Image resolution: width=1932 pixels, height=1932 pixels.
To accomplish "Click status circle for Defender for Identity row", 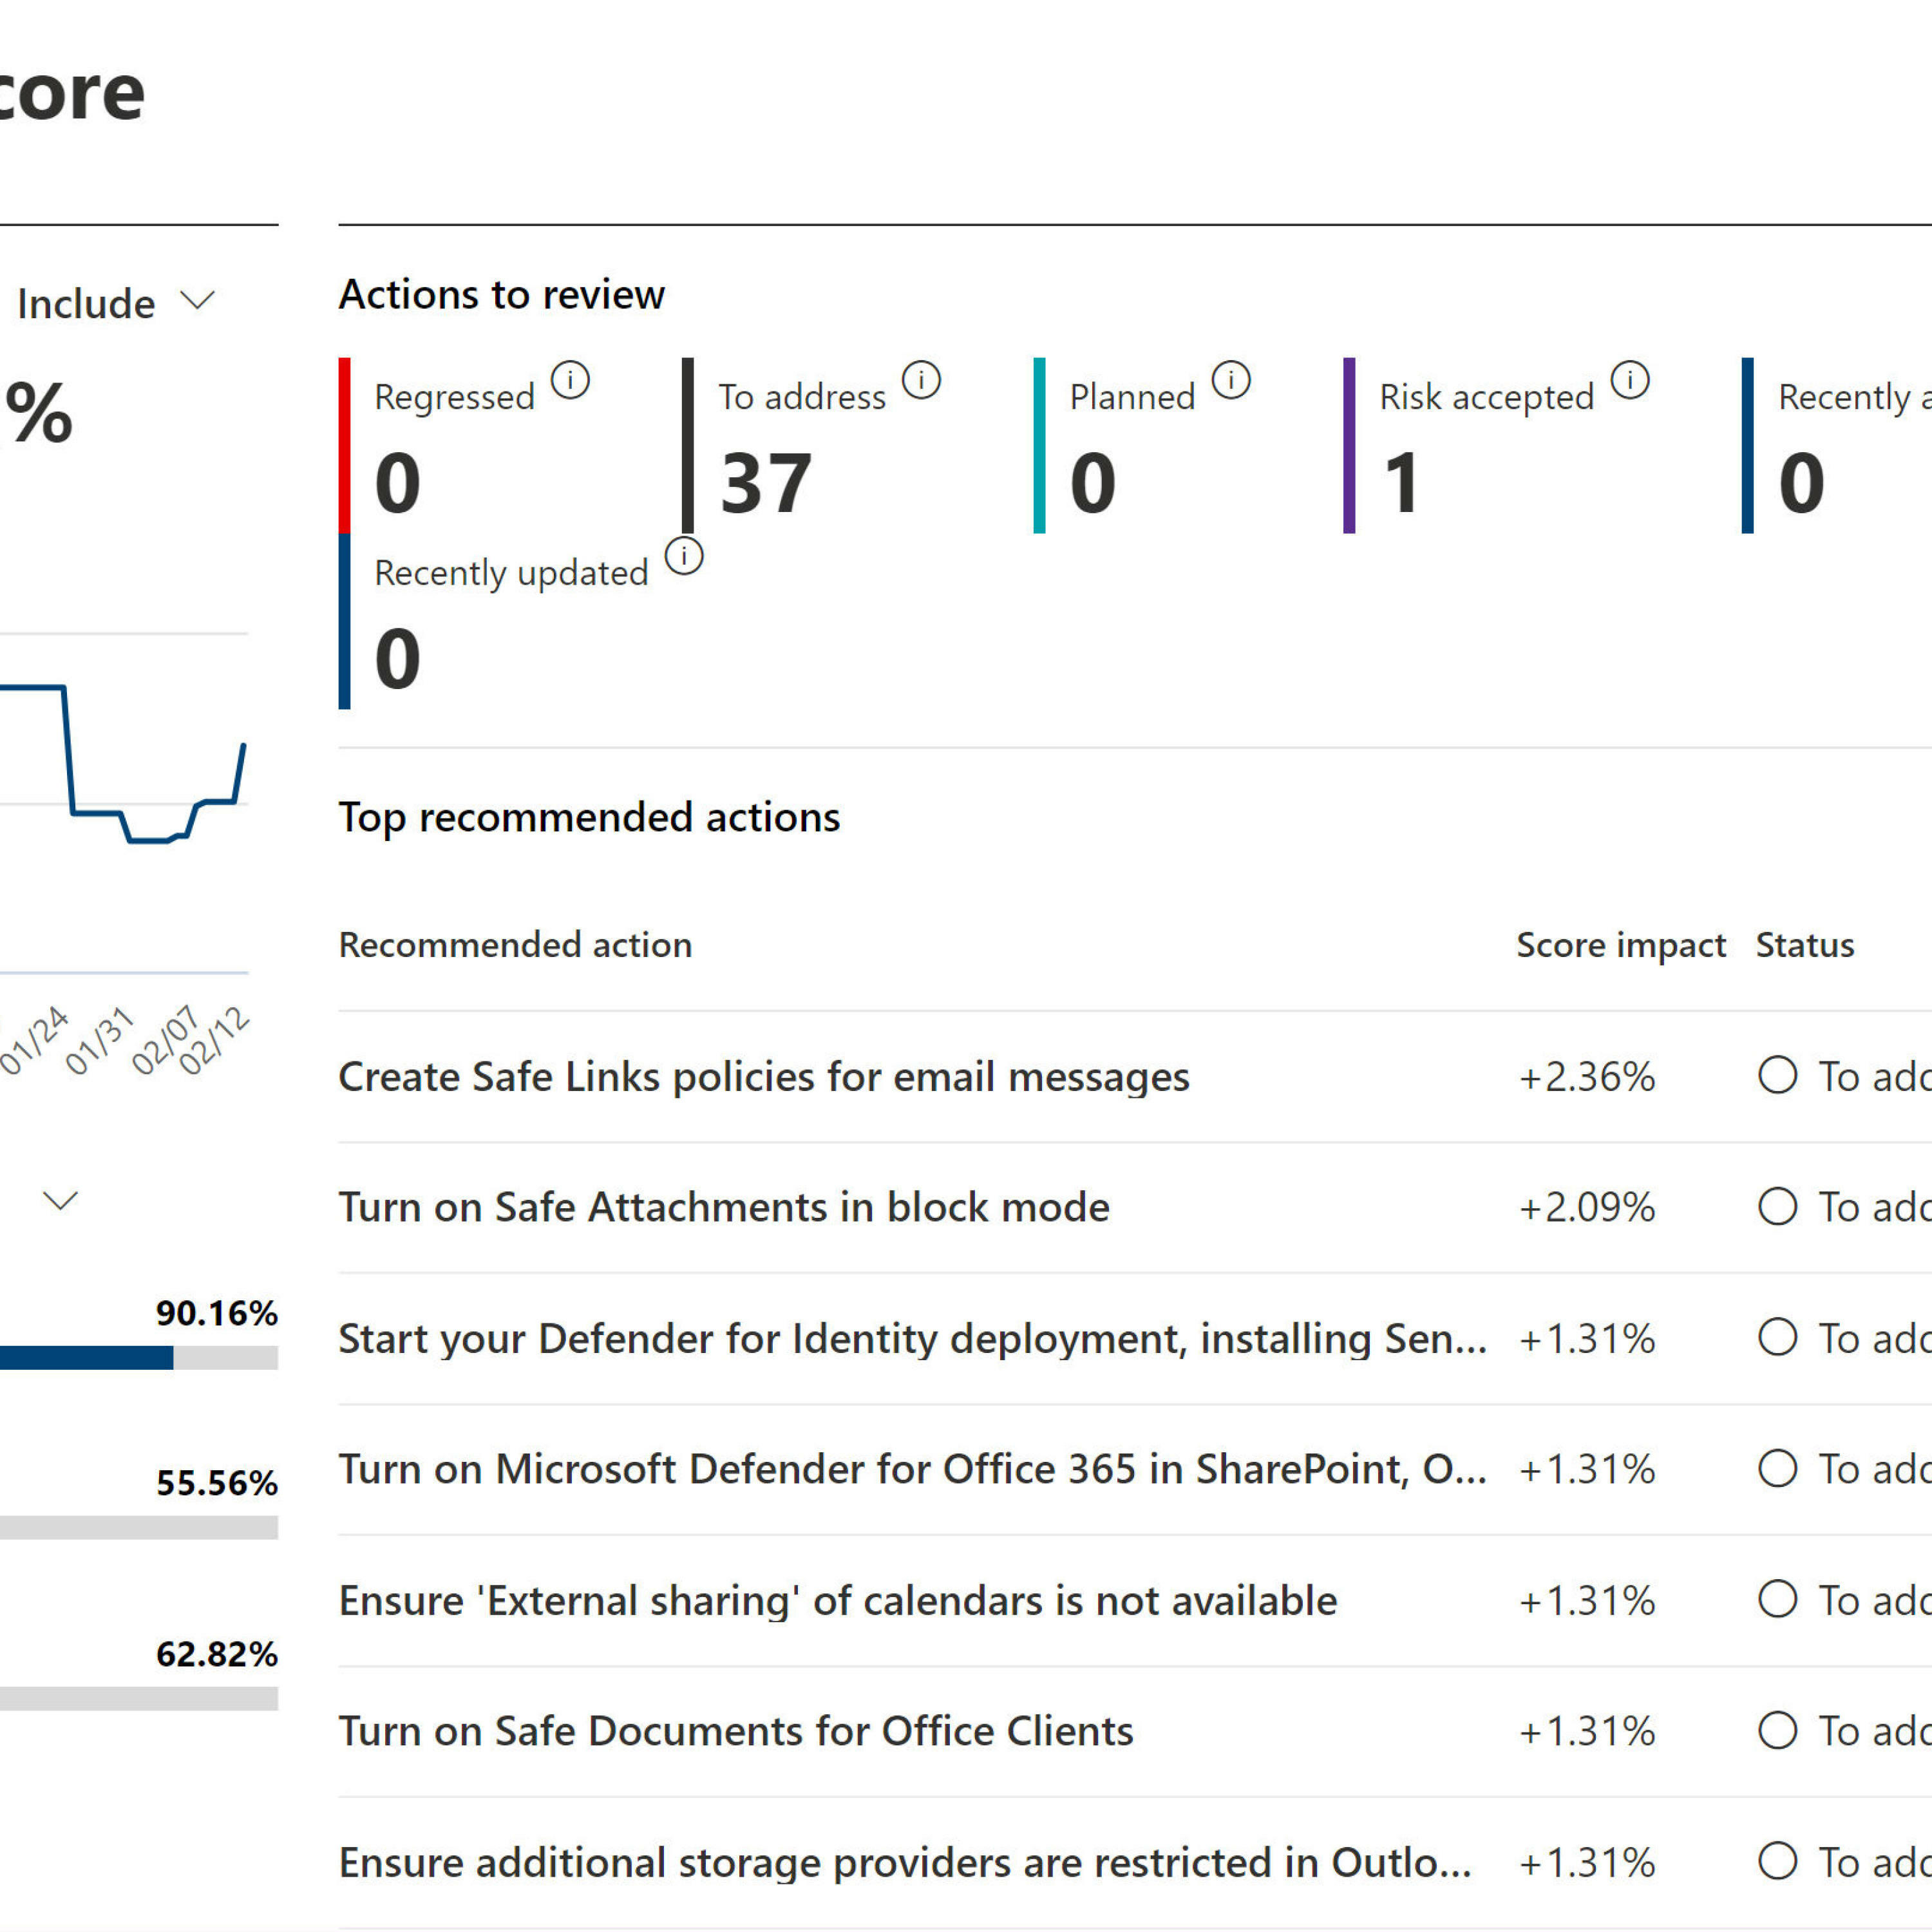I will click(x=1777, y=1337).
